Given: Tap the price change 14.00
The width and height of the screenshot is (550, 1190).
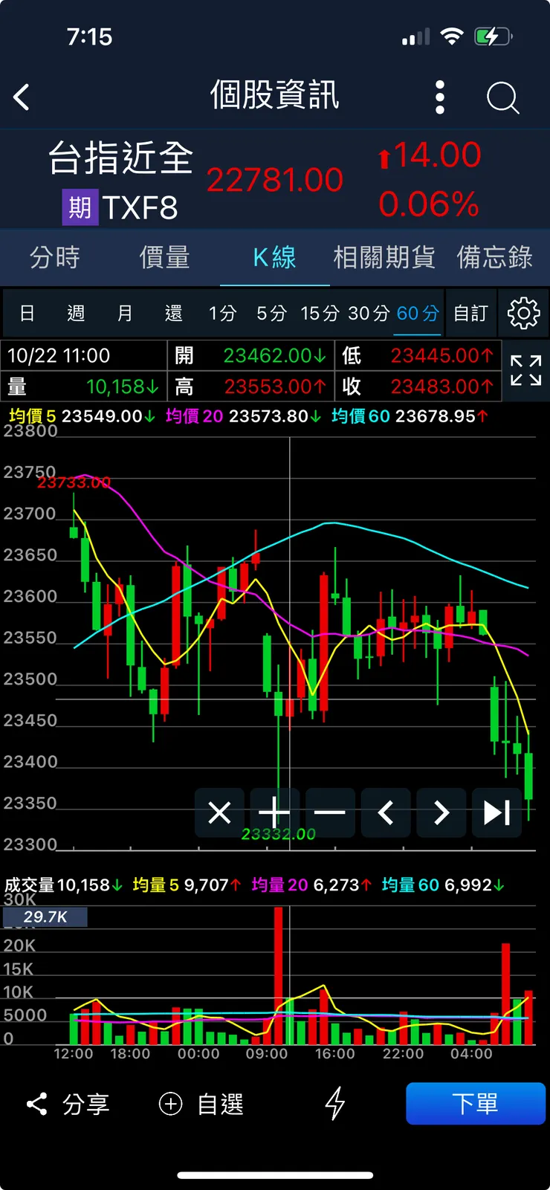Looking at the screenshot, I should 437,155.
